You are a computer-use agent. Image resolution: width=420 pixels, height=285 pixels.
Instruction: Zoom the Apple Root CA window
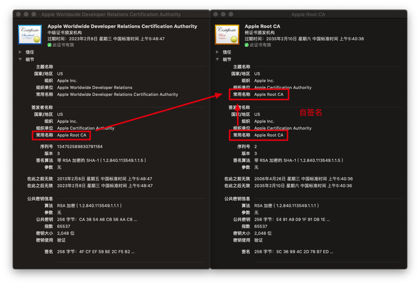[x=231, y=14]
